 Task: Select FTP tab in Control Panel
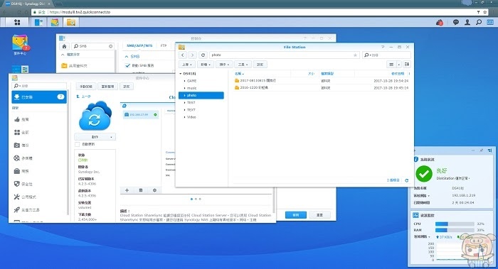click(164, 45)
